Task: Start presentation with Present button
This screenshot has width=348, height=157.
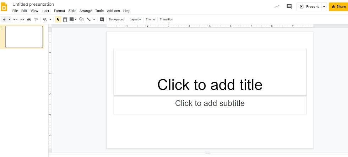Action: (x=309, y=7)
